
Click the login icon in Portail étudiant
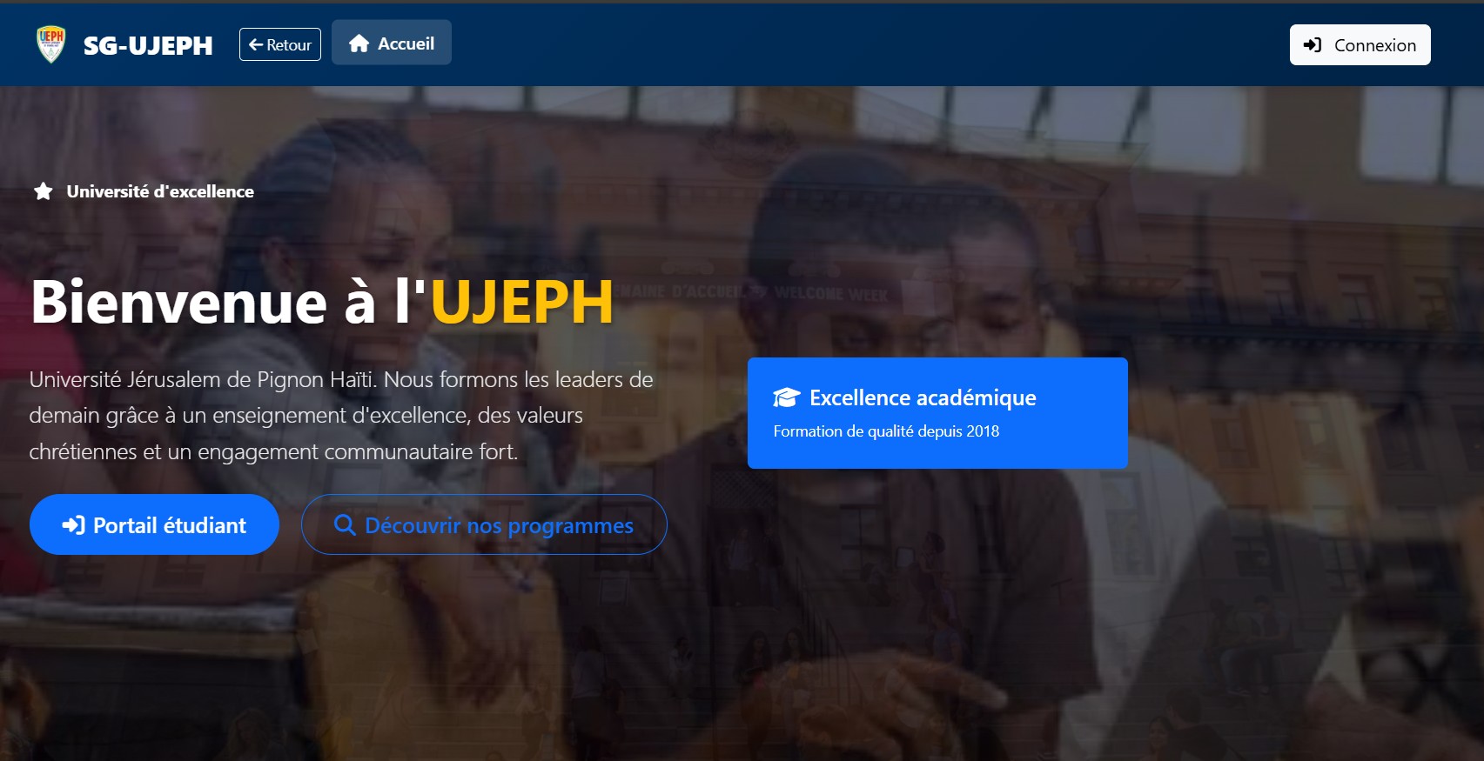pyautogui.click(x=73, y=525)
